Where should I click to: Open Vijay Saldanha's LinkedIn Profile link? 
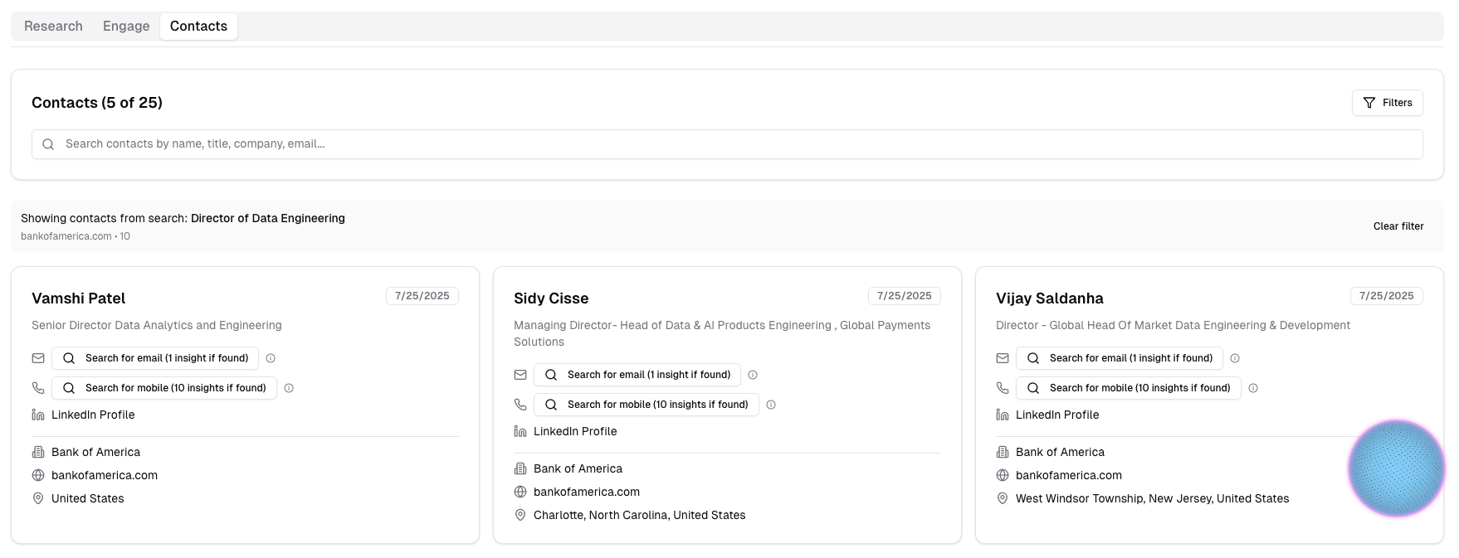click(x=1056, y=415)
